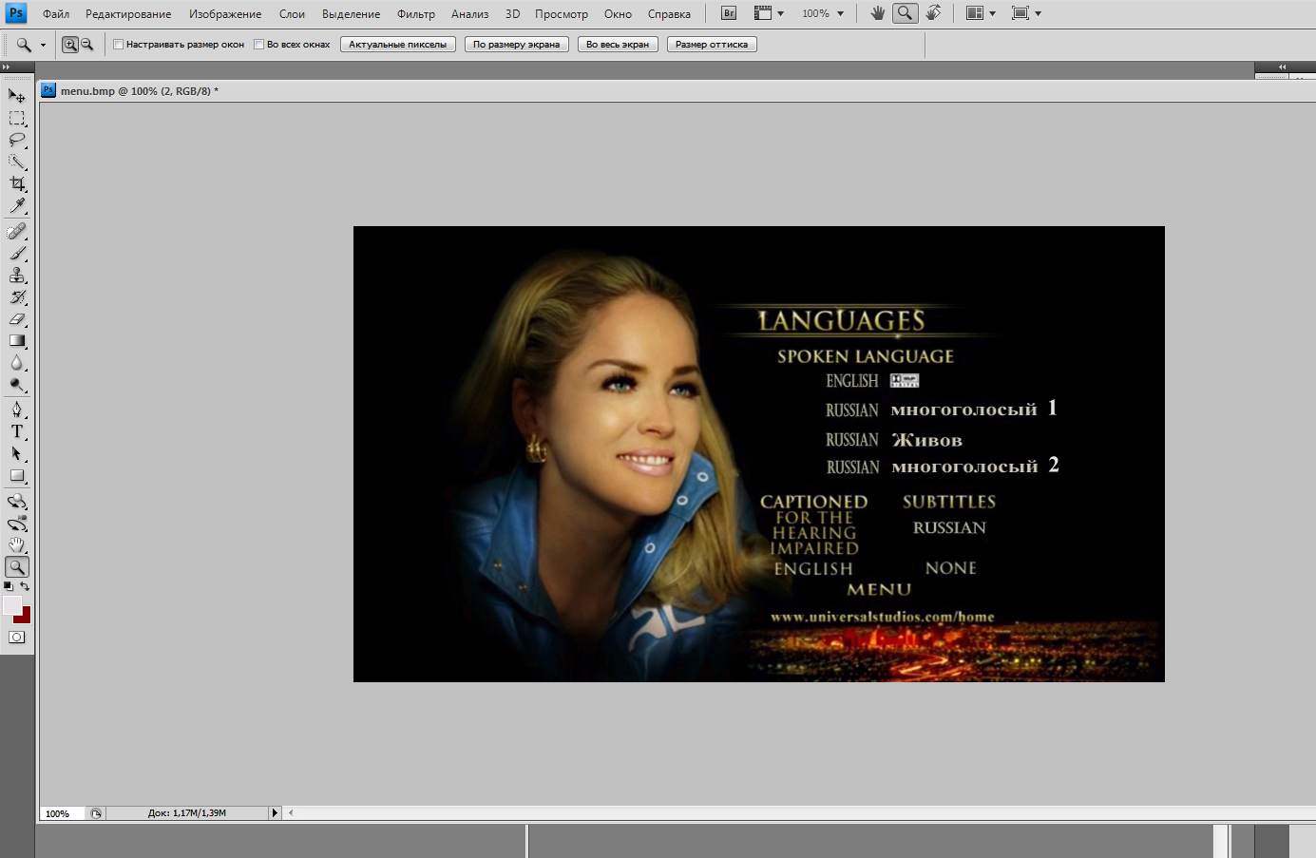The width and height of the screenshot is (1316, 858).
Task: Select the Rectangle shape tool
Action: [17, 476]
